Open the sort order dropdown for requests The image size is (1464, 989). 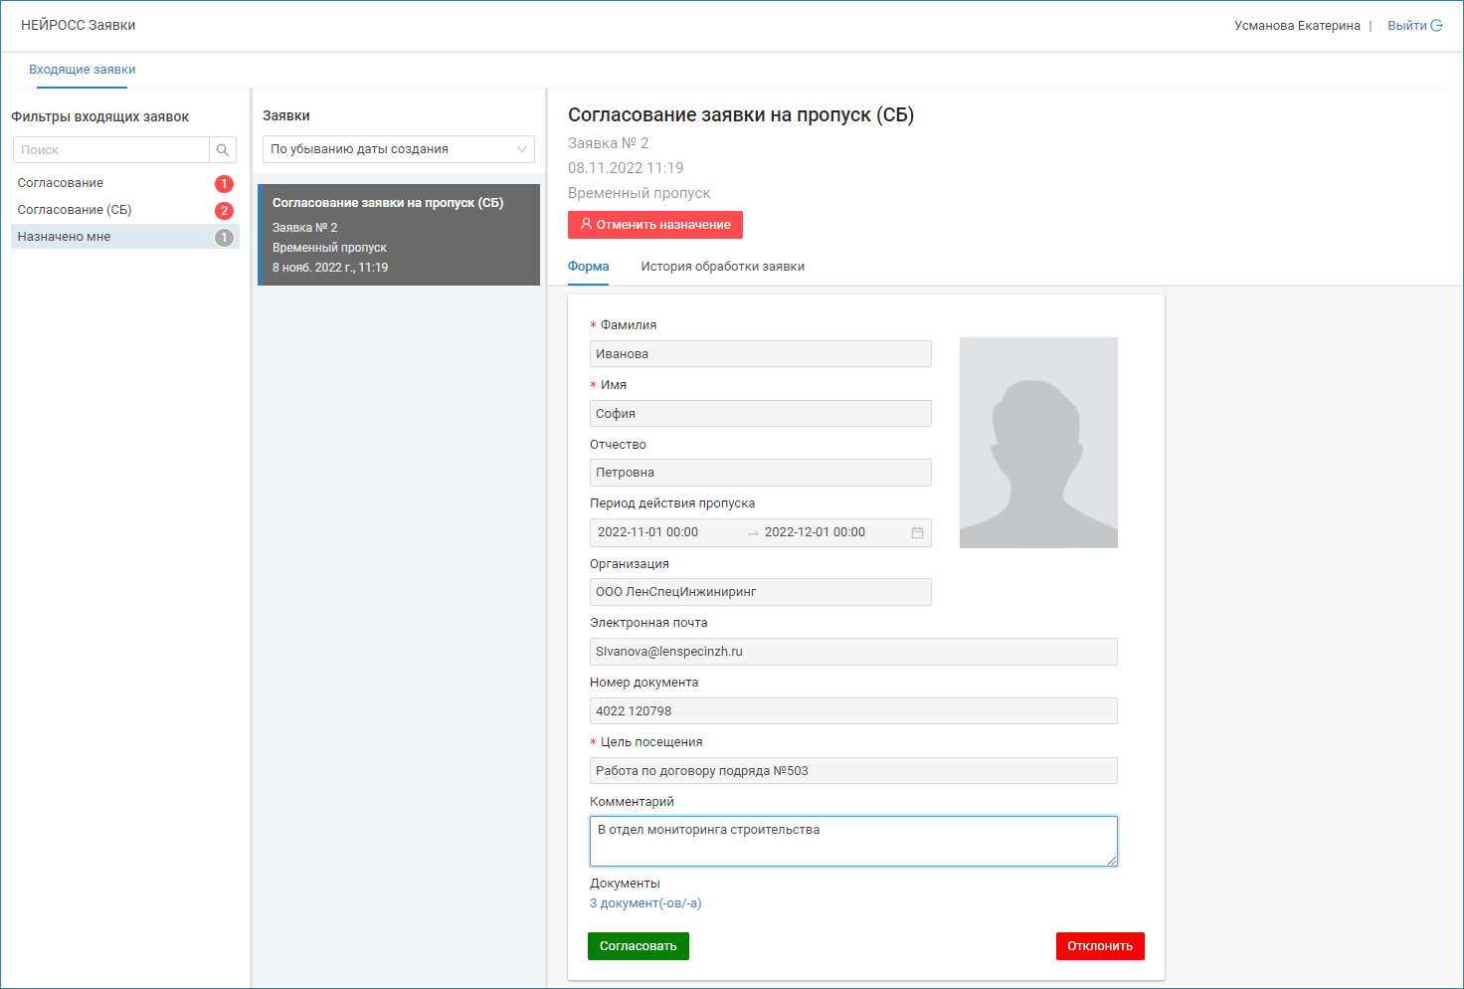398,149
